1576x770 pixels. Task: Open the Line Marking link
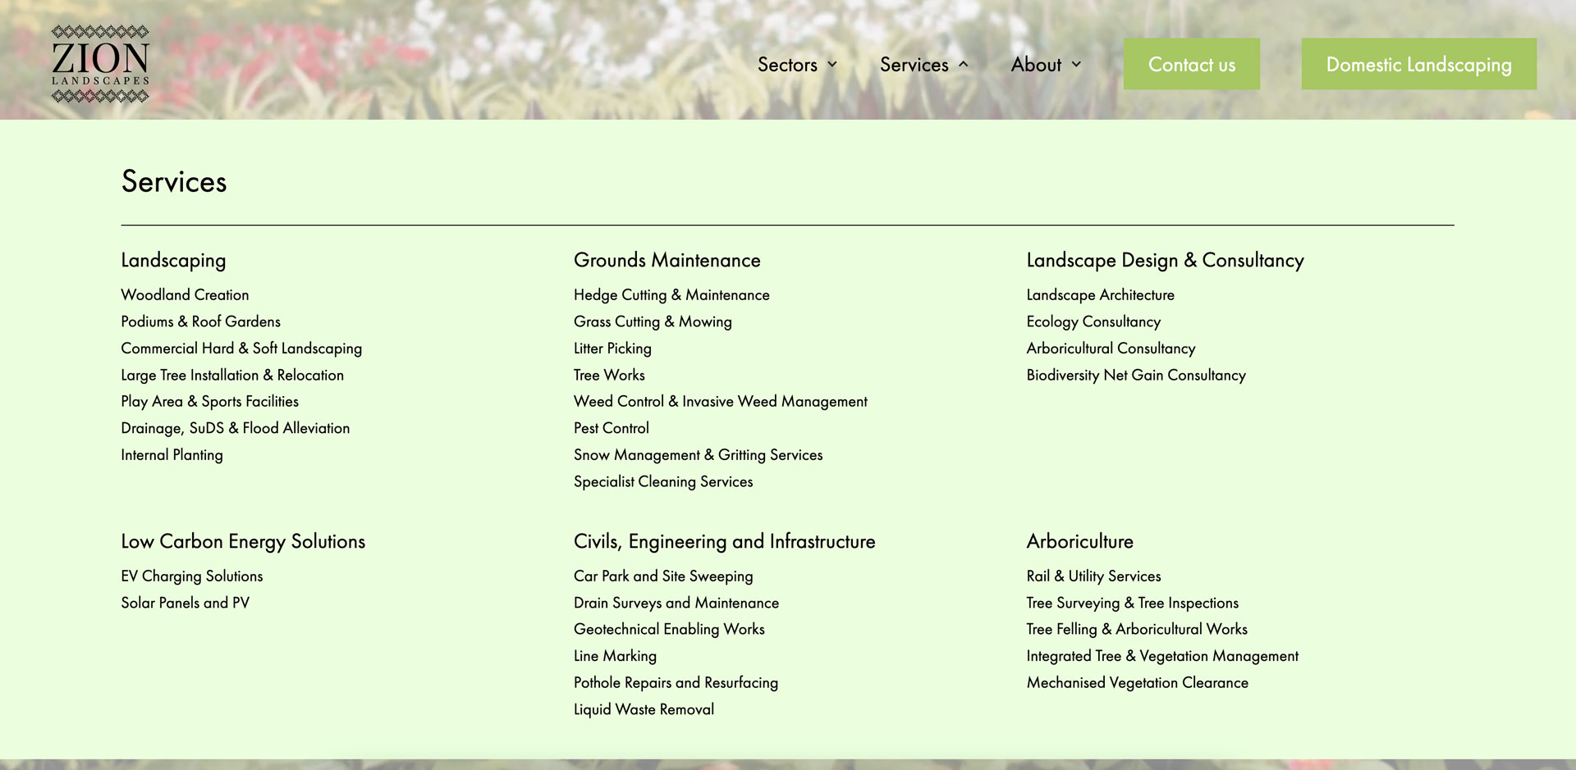(x=615, y=655)
